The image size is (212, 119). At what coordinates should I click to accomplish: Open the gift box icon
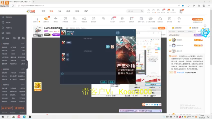coord(103,19)
